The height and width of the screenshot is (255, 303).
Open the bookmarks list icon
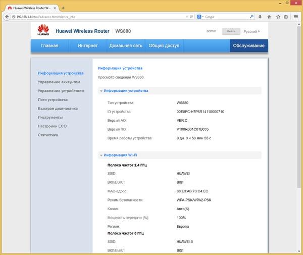pos(286,17)
